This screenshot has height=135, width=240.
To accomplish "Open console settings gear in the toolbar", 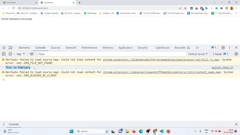I will [x=236, y=54].
